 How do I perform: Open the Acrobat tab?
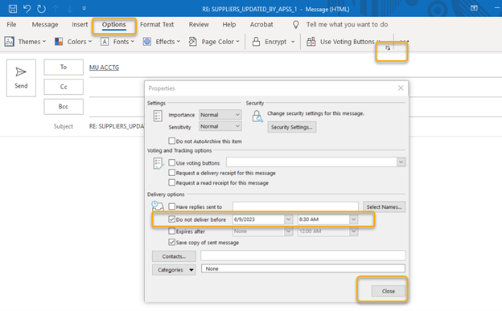(261, 24)
